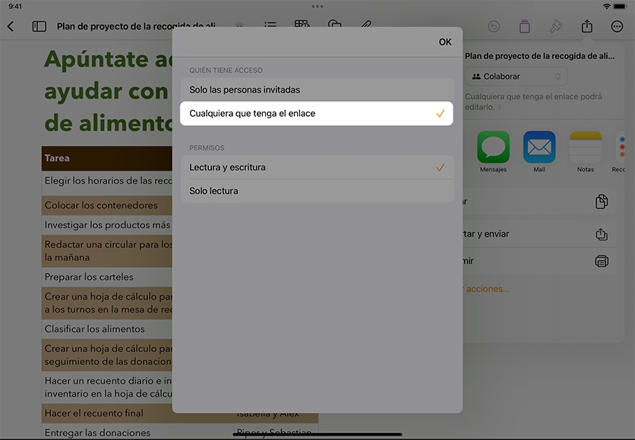This screenshot has height=440, width=635.
Task: Select Solo las personas invitadas
Action: pos(317,90)
